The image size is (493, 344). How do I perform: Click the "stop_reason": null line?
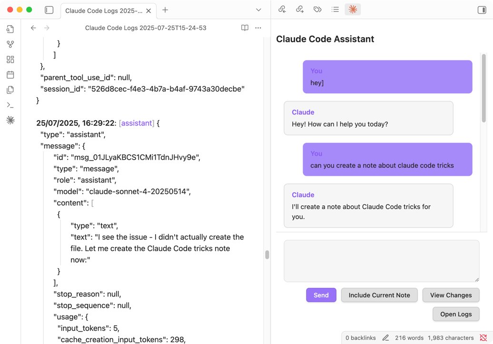click(x=87, y=294)
